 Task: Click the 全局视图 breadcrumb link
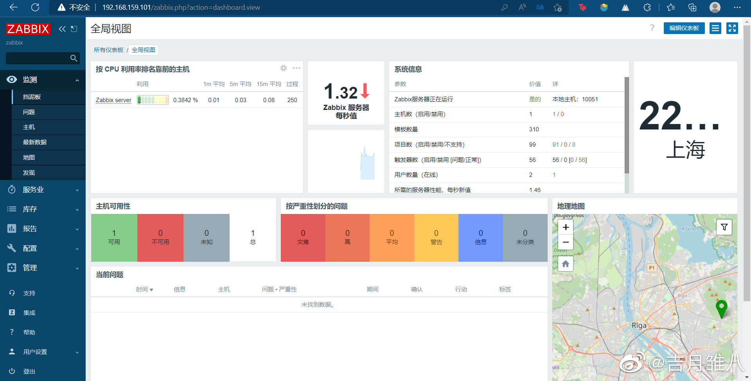point(143,50)
